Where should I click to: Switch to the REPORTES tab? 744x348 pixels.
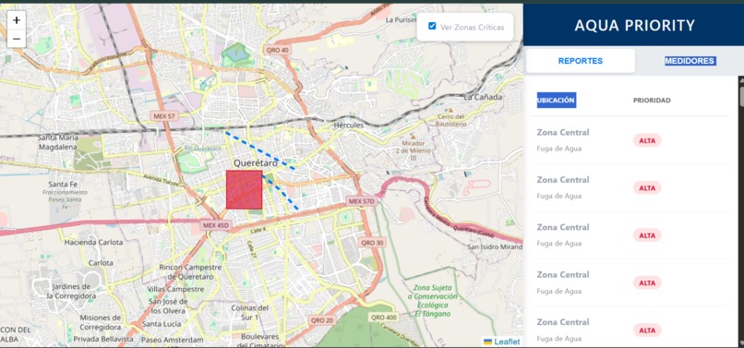(581, 61)
